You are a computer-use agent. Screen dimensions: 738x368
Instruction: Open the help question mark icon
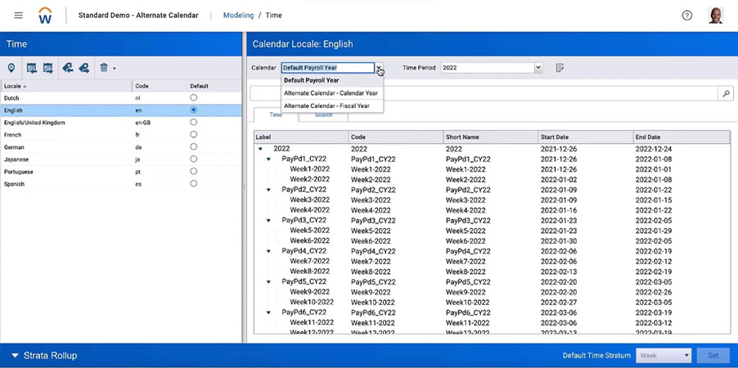point(686,15)
